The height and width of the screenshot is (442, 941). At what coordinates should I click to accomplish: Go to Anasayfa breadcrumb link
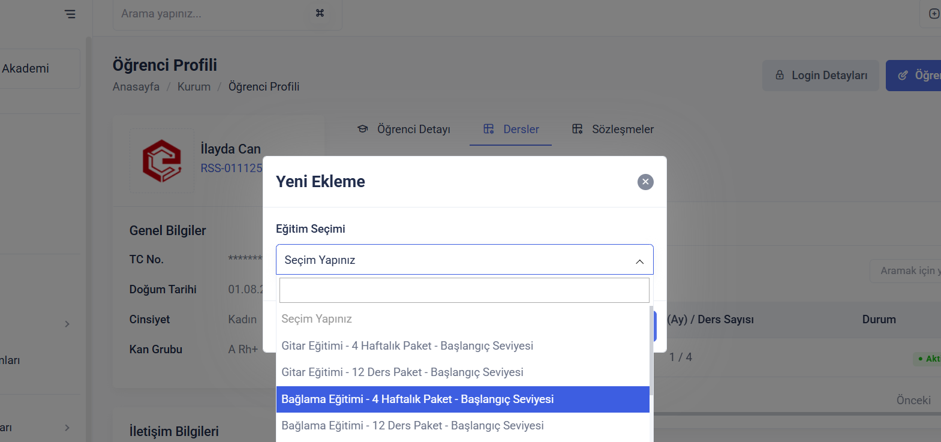pyautogui.click(x=136, y=86)
